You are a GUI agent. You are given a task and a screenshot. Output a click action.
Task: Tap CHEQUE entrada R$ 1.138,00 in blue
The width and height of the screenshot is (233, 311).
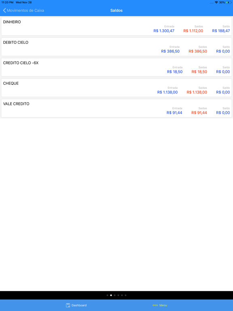point(167,92)
